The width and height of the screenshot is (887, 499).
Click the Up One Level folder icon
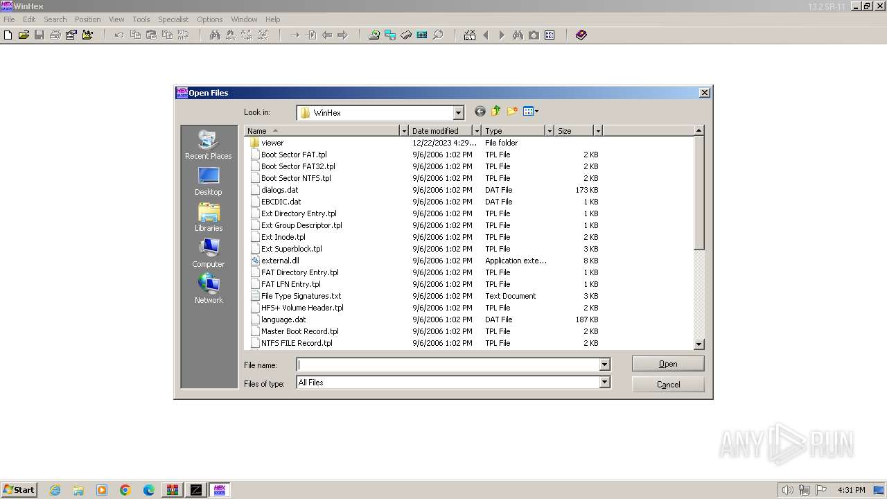click(x=496, y=112)
